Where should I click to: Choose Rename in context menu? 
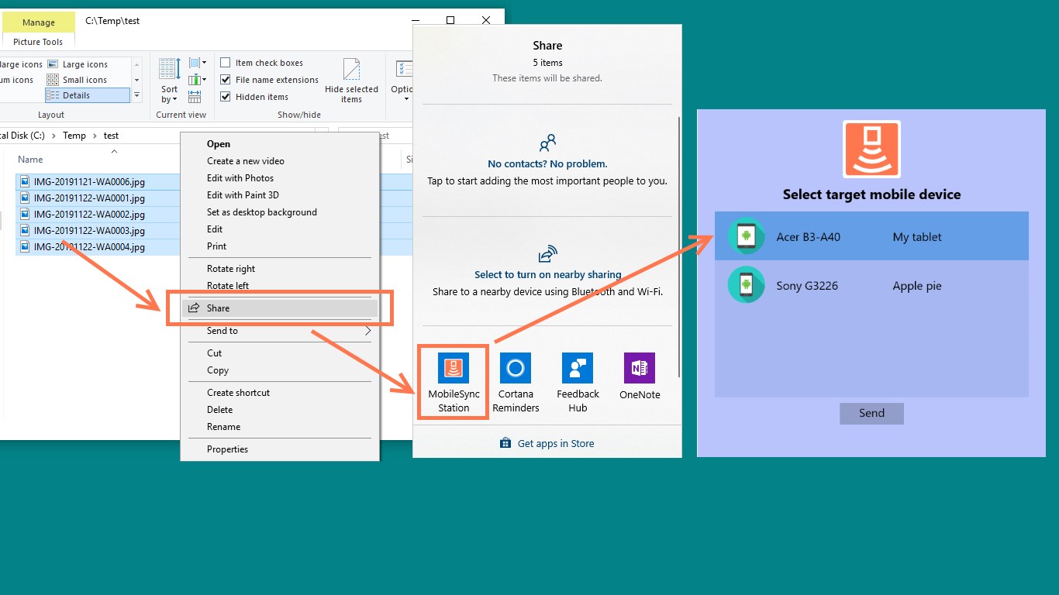coord(224,427)
